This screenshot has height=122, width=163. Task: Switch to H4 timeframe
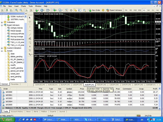coord(148,10)
